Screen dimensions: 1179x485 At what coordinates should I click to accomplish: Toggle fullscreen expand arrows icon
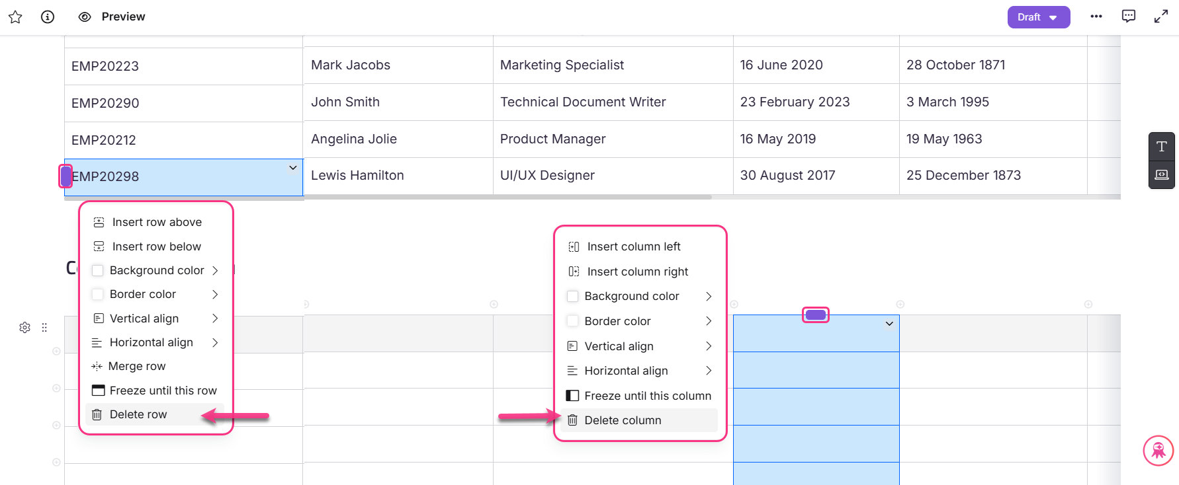click(1161, 17)
